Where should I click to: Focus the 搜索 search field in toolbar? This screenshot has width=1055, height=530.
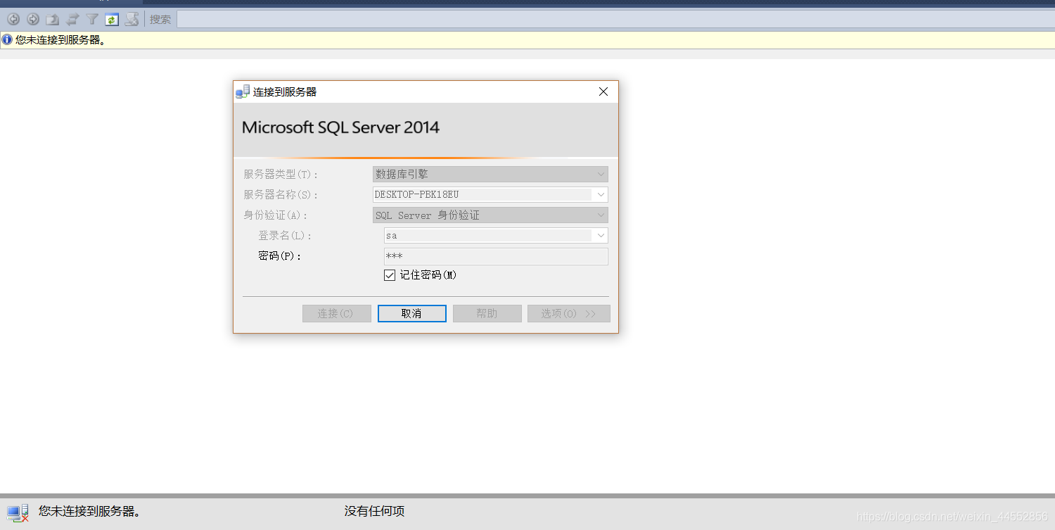tap(615, 19)
